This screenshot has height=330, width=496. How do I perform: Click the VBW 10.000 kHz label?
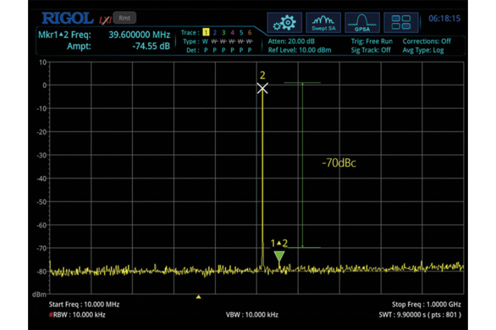252,315
